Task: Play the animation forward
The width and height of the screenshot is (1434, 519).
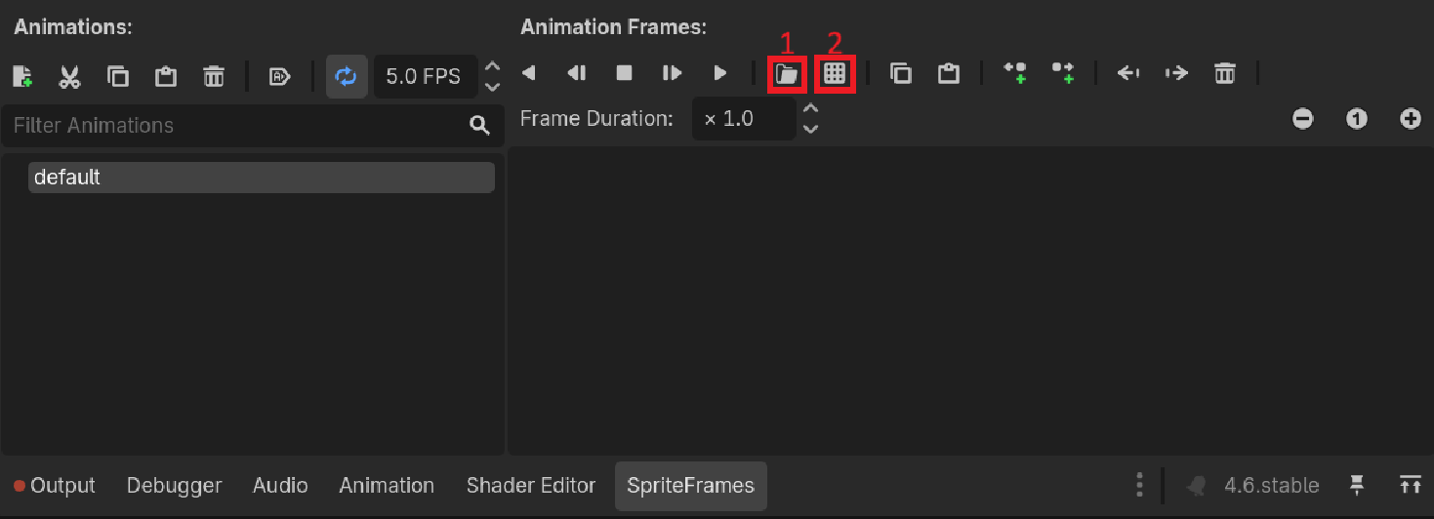Action: click(x=720, y=73)
